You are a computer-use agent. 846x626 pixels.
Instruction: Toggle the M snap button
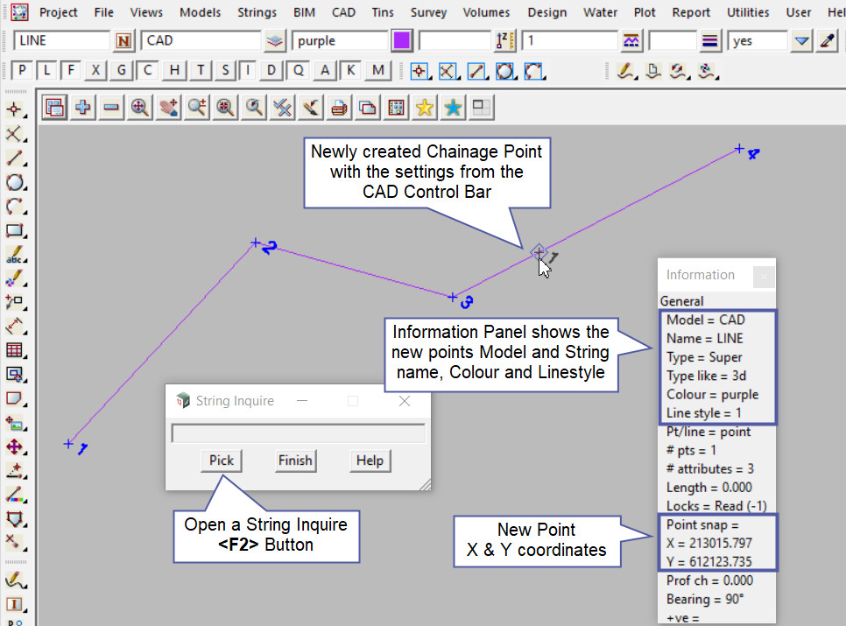click(377, 70)
